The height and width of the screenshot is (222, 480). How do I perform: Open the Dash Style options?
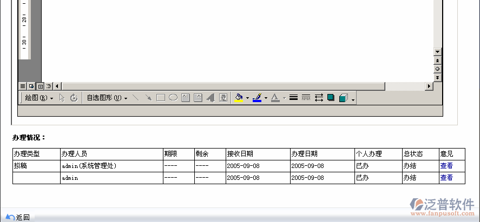pyautogui.click(x=306, y=98)
